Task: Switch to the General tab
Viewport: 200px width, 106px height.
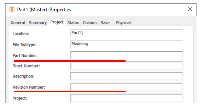Action: 18,23
